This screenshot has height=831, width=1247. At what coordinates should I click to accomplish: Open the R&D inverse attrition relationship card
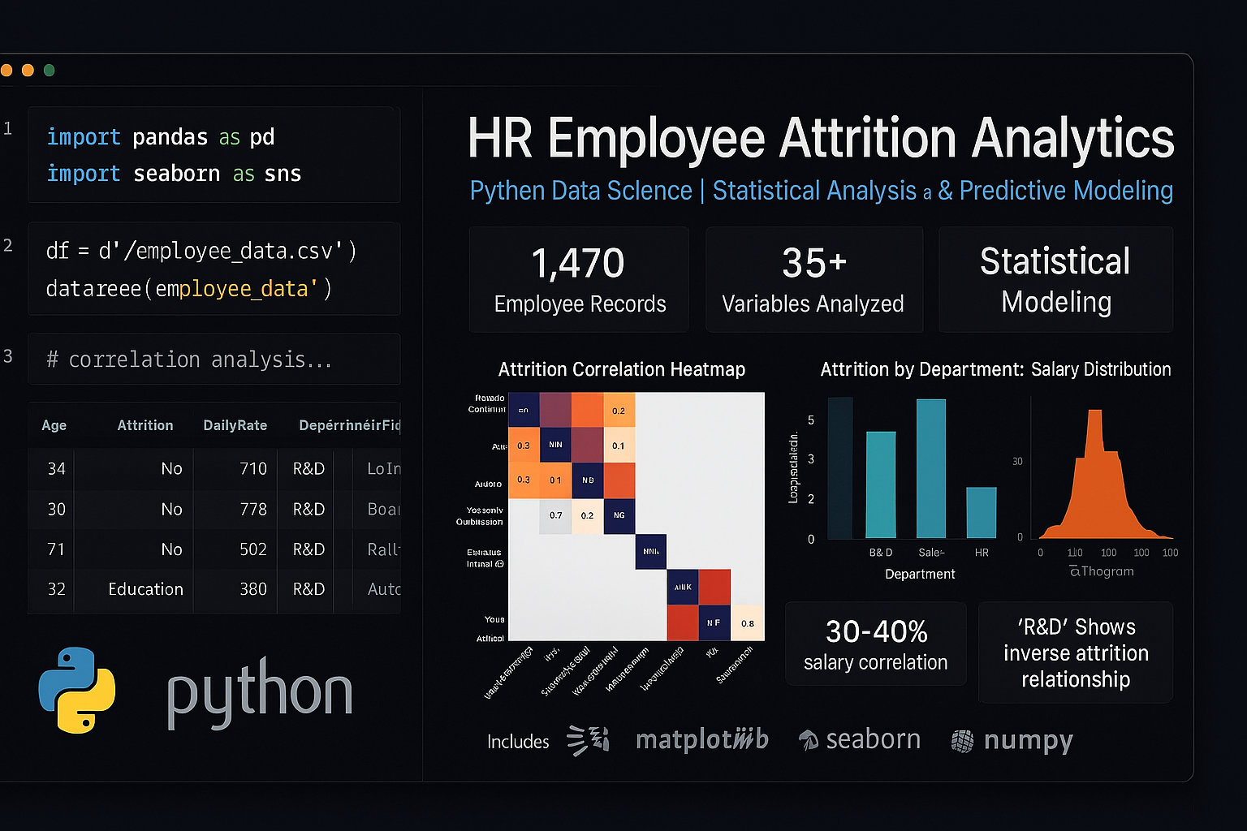click(1075, 652)
